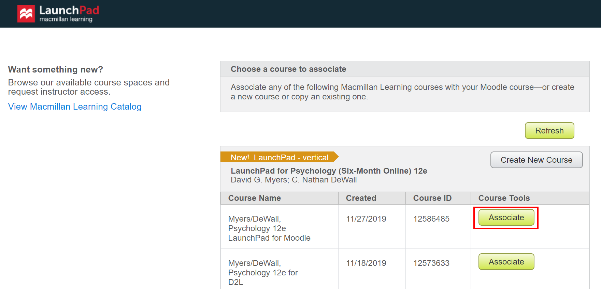This screenshot has height=289, width=601.
Task: Click the created date 11/27/2019
Action: point(366,219)
